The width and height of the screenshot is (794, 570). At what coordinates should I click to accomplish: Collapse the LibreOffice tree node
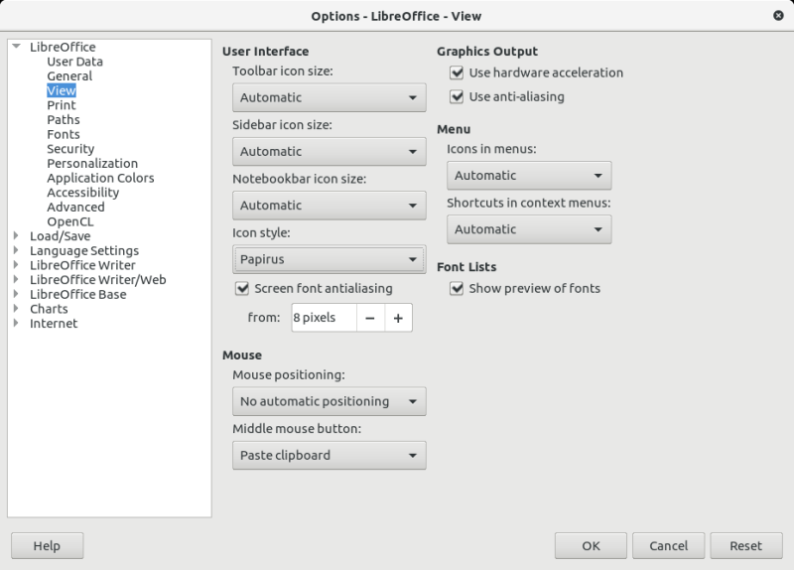click(x=16, y=47)
